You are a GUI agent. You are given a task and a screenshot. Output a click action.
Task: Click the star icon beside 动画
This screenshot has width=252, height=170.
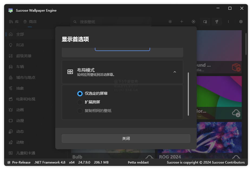point(11,110)
